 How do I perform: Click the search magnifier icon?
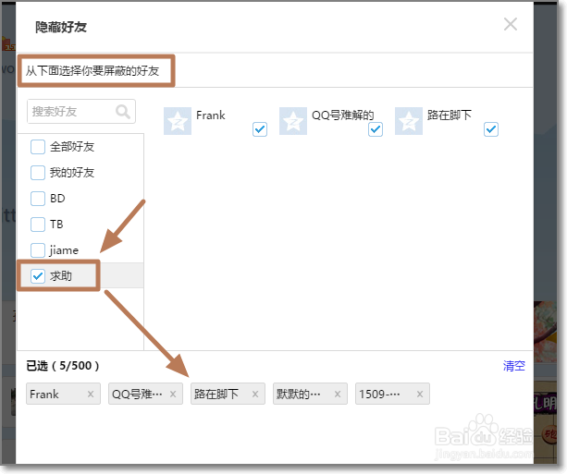(123, 112)
